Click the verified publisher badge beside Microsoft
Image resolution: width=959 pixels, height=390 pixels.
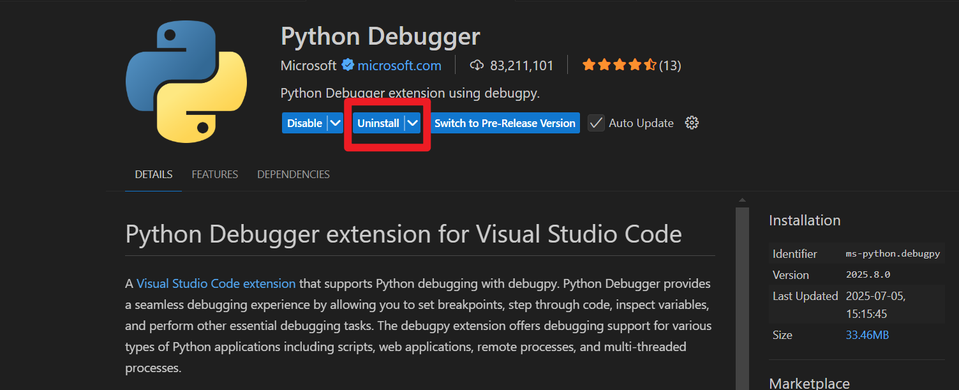point(348,64)
